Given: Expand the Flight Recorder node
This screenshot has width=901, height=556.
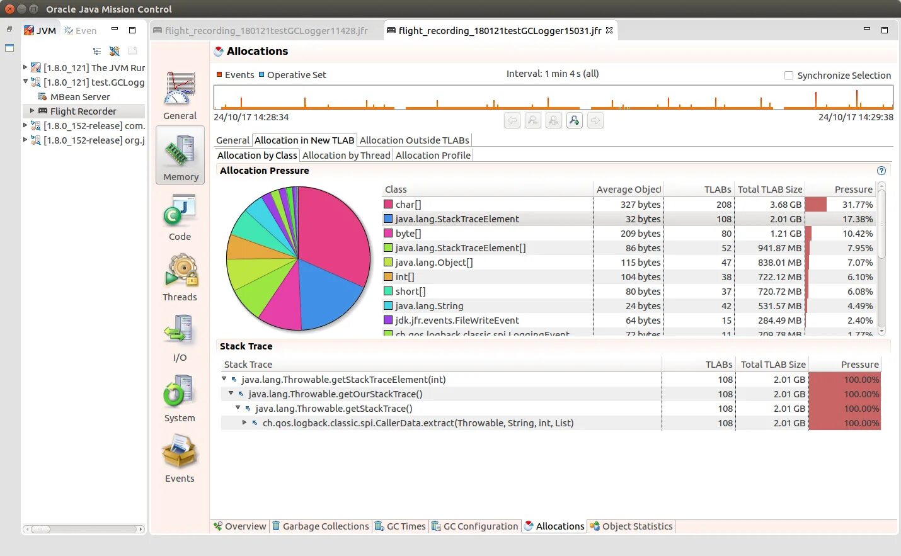Looking at the screenshot, I should tap(32, 111).
